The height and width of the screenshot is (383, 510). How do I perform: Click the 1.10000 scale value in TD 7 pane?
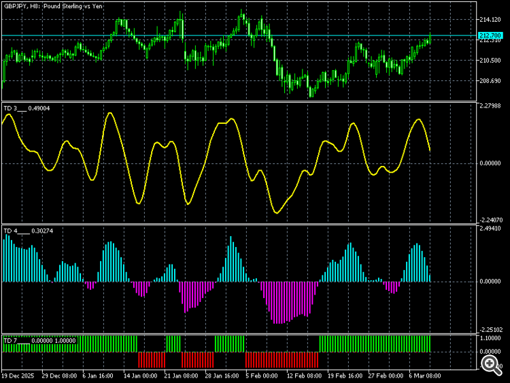point(490,338)
